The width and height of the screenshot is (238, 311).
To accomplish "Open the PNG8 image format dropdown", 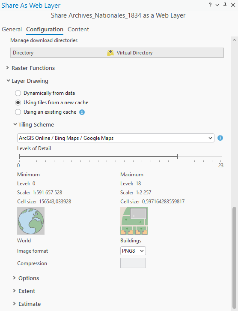I will tap(133, 251).
